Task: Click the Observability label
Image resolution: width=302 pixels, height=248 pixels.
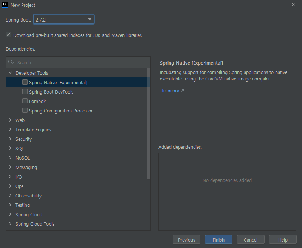Action: (x=28, y=196)
